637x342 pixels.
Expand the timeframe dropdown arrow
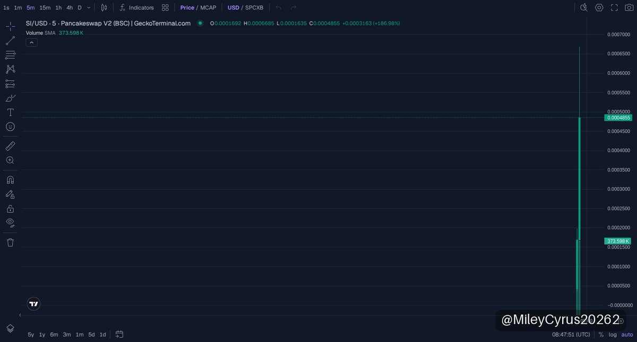click(x=89, y=7)
